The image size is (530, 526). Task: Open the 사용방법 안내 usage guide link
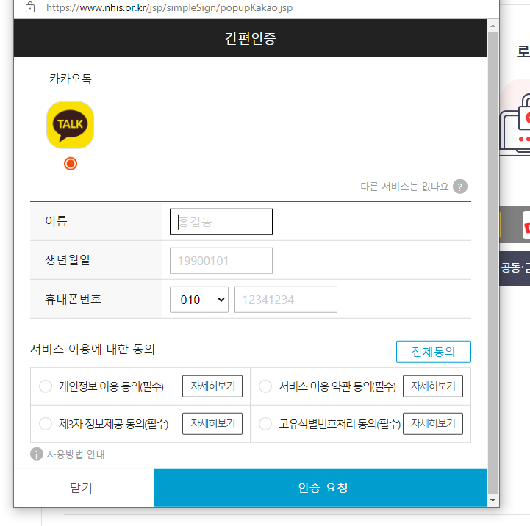[76, 455]
